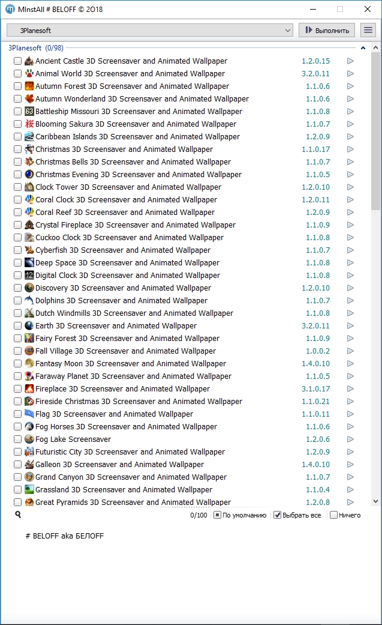The width and height of the screenshot is (382, 625).
Task: Click scrollbar up arrow
Action: click(x=375, y=47)
